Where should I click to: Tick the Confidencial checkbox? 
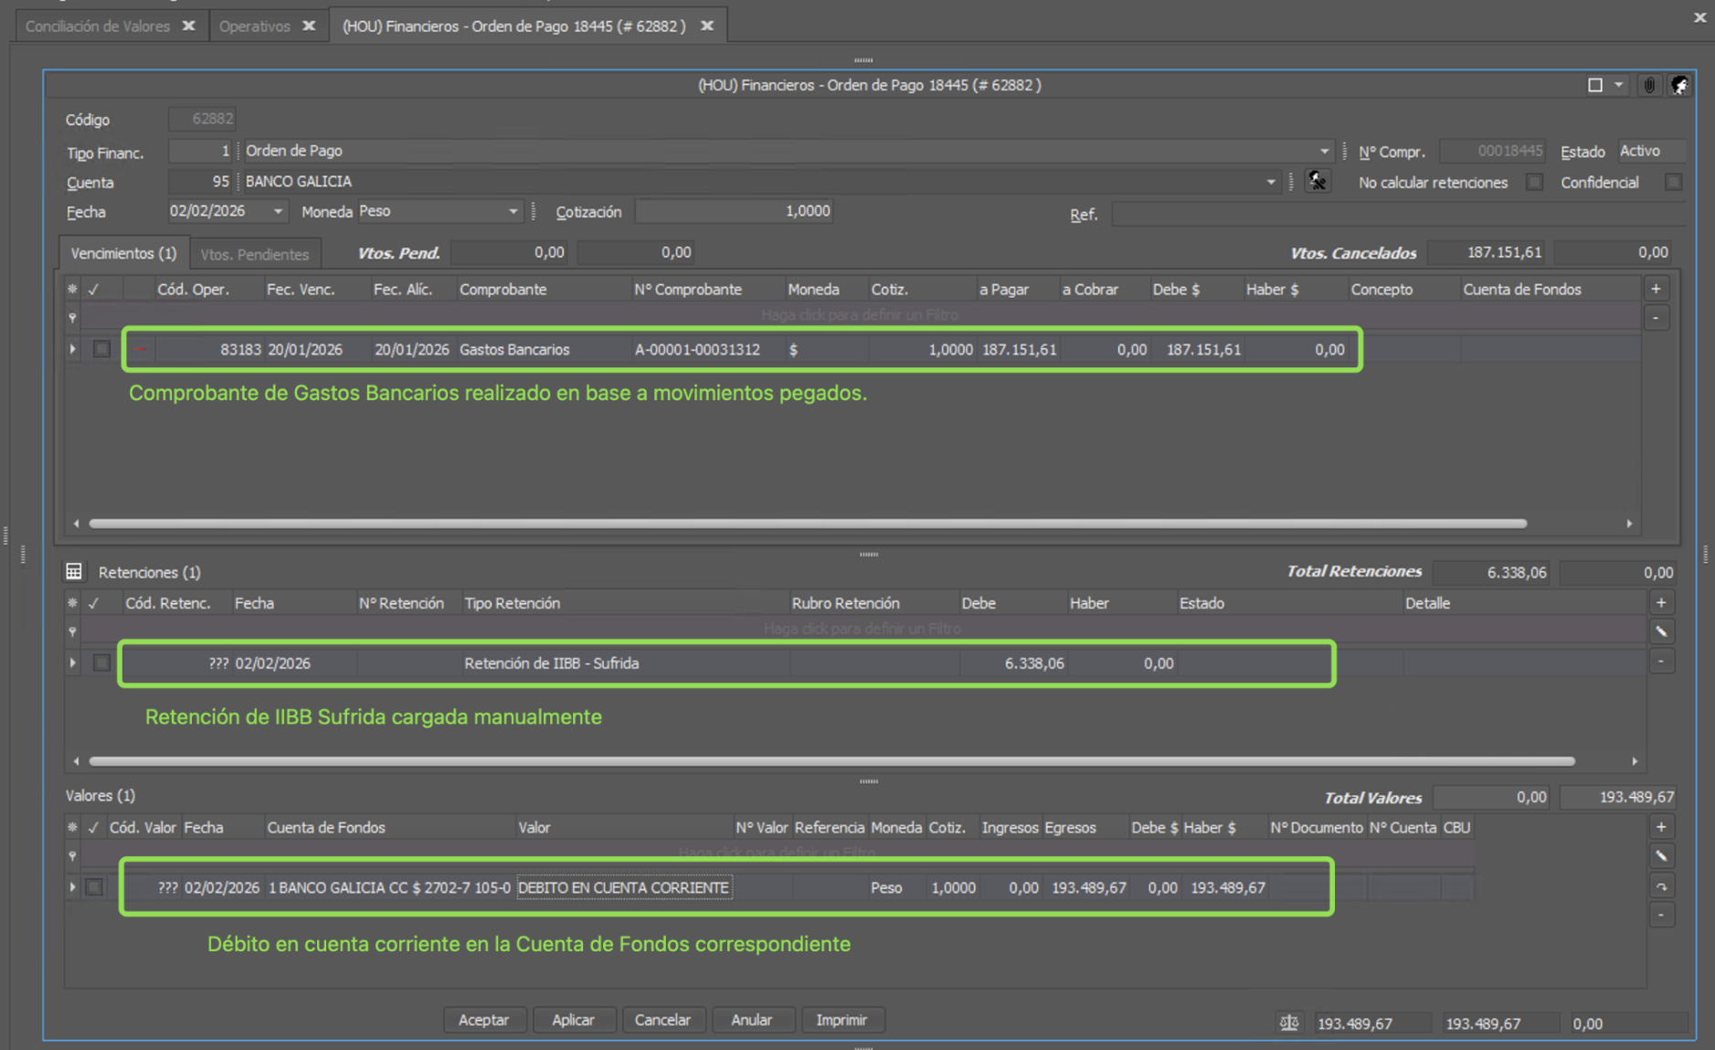1673,182
